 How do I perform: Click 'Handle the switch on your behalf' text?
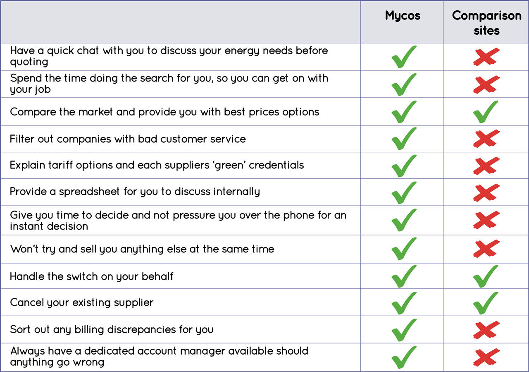coord(92,276)
